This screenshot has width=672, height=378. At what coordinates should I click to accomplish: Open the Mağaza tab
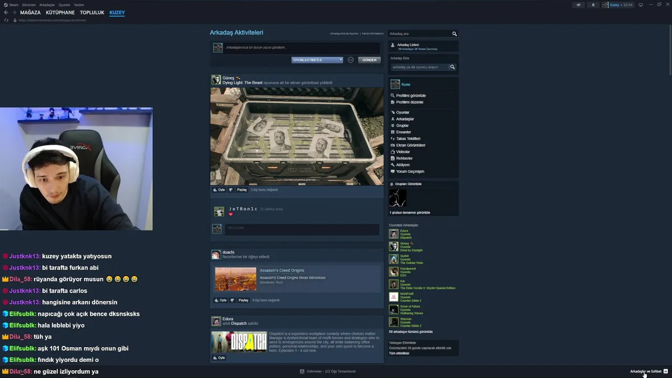[x=30, y=13]
